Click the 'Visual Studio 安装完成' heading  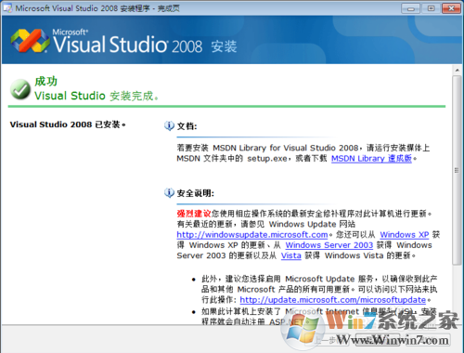[x=97, y=96]
